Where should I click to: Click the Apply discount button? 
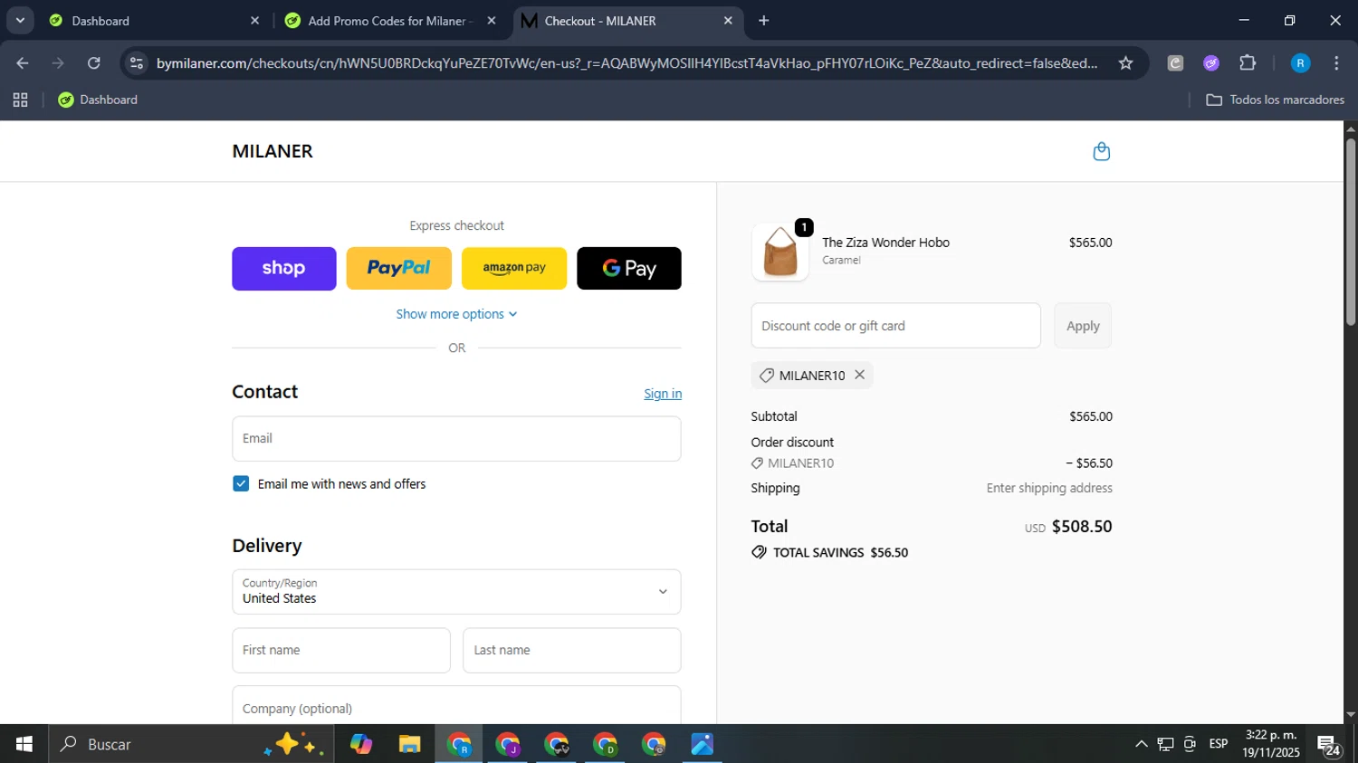point(1083,326)
